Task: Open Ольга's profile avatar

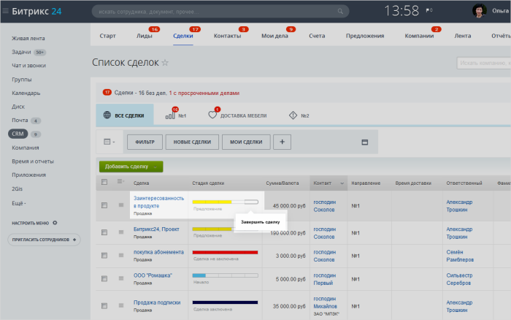Action: 479,11
